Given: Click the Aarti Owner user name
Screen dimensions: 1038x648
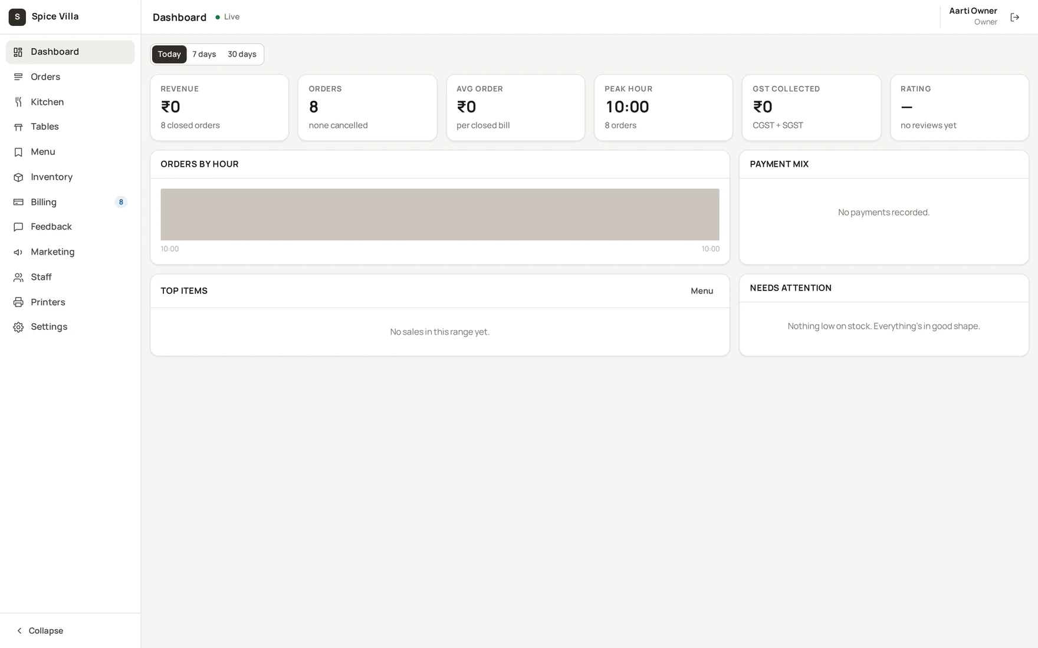Looking at the screenshot, I should 973,11.
